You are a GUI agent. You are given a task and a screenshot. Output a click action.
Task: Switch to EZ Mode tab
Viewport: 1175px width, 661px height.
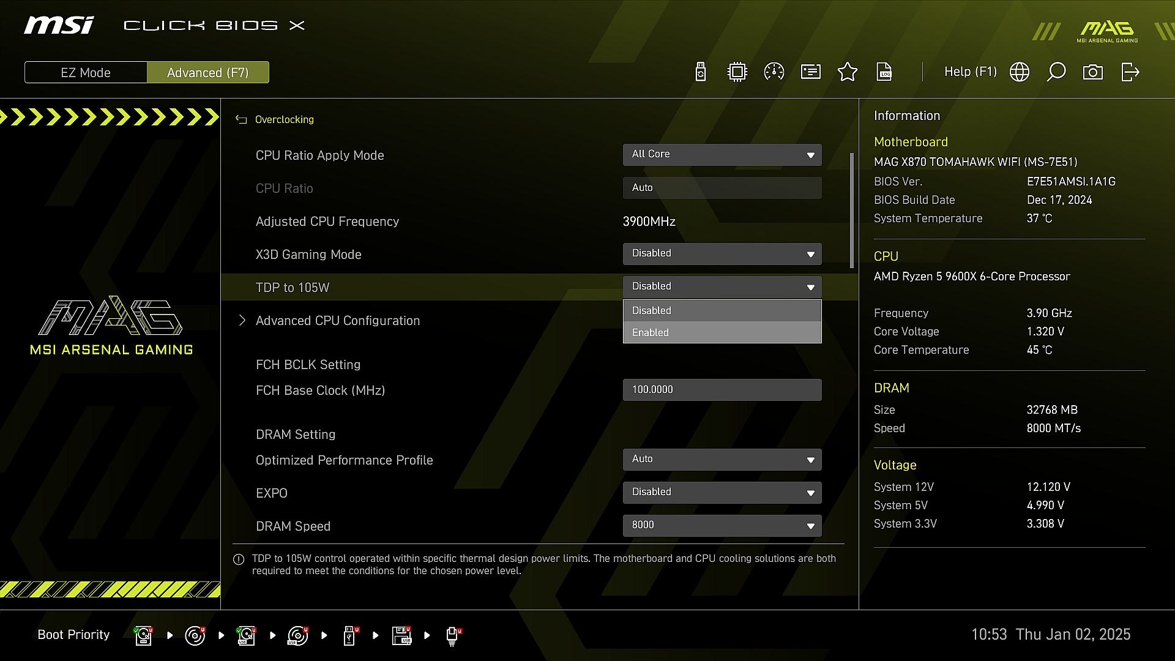point(86,72)
